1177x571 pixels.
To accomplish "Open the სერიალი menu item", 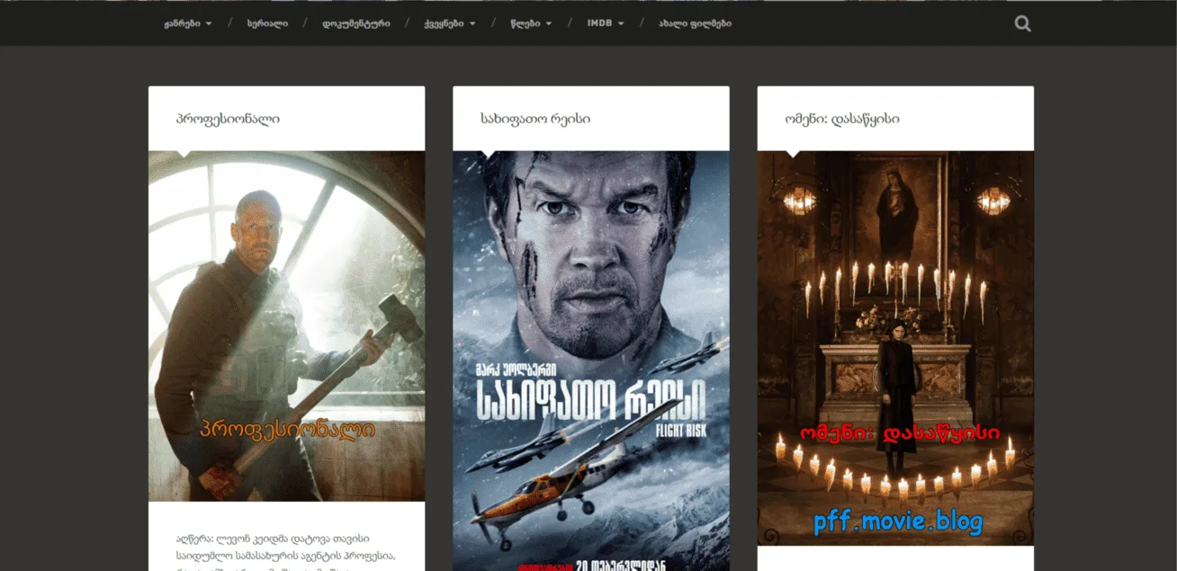I will coord(267,23).
